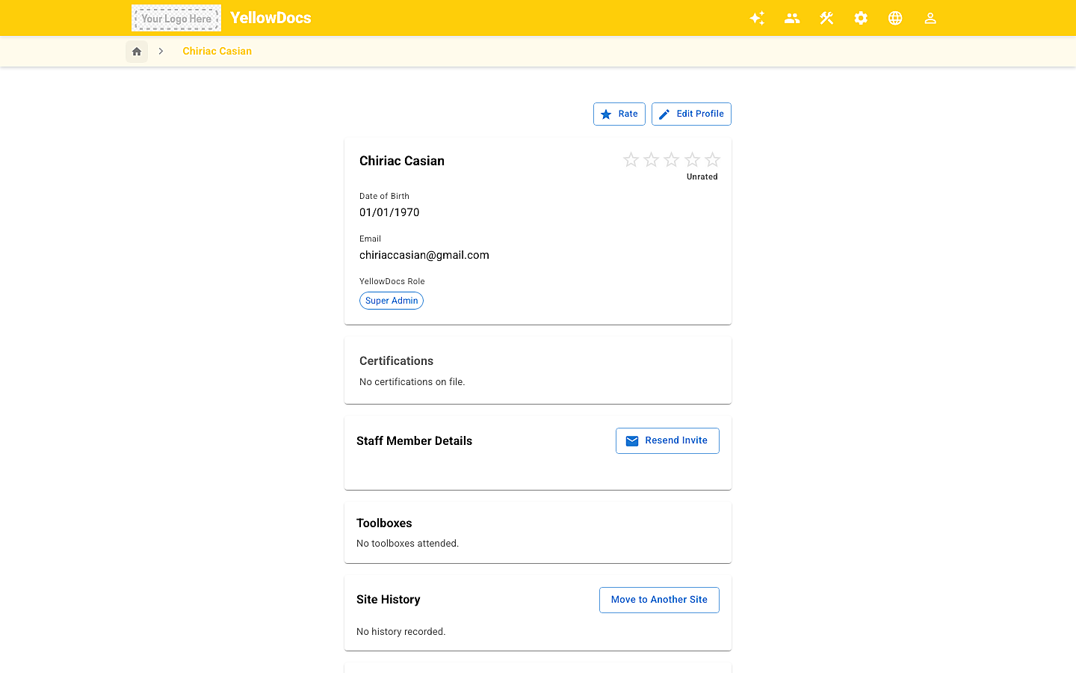Click the Chiriac Casian name heading

click(x=402, y=161)
